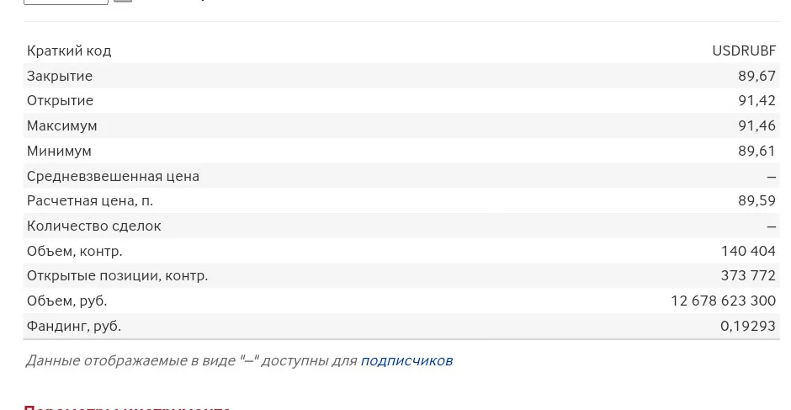791x410 pixels.
Task: Click the Краткий код row label
Action: point(69,51)
